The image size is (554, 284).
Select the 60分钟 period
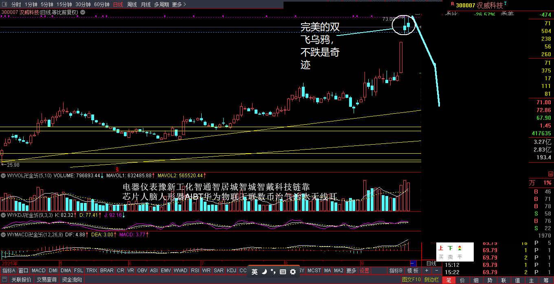(x=102, y=4)
